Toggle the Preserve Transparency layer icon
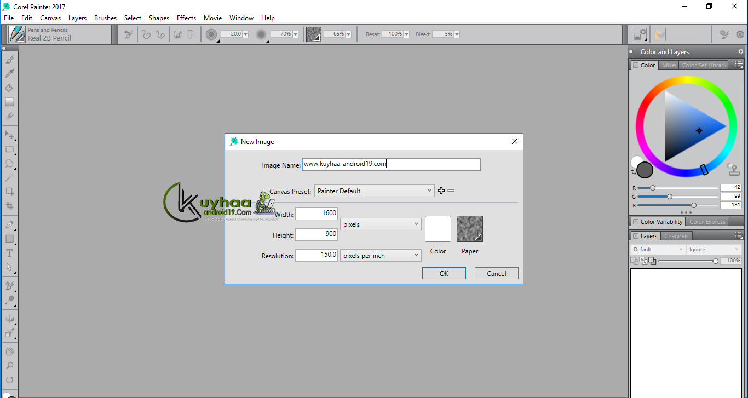Image resolution: width=748 pixels, height=398 pixels. coord(634,261)
